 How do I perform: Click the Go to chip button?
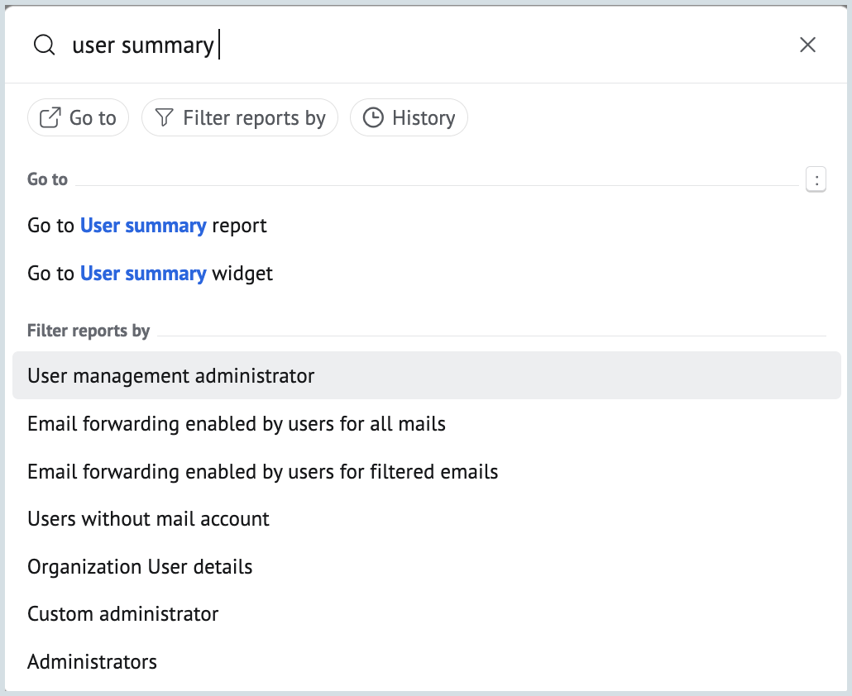[79, 118]
